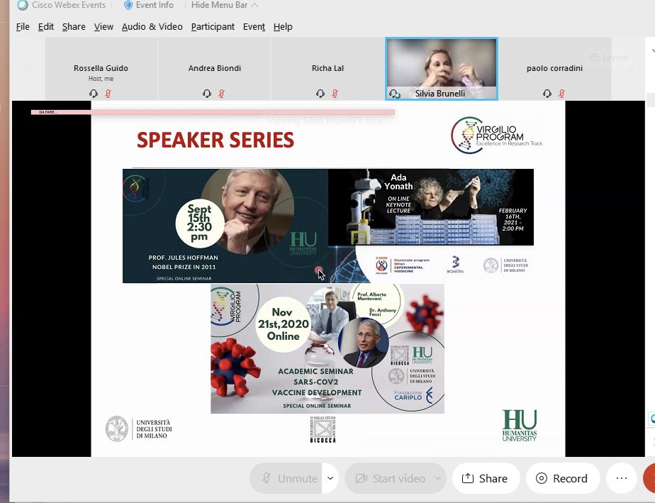This screenshot has width=655, height=503.
Task: Click the Share button
Action: coord(486,478)
